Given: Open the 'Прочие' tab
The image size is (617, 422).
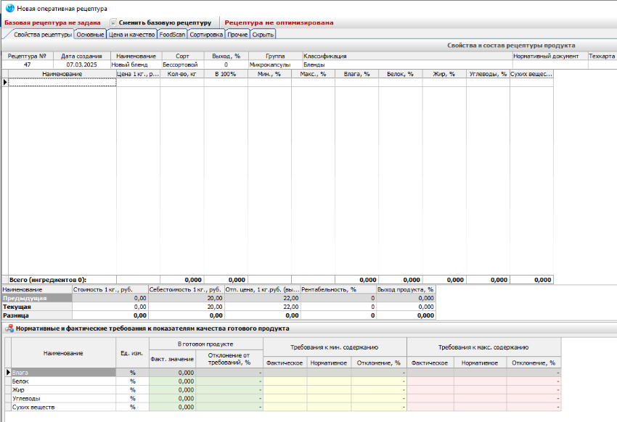Looking at the screenshot, I should click(x=237, y=34).
